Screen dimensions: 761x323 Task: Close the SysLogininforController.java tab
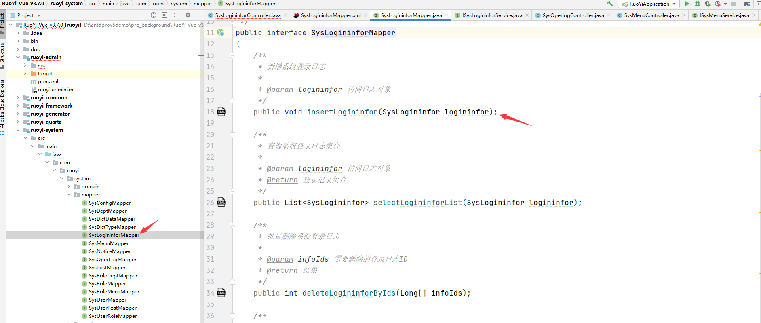(285, 15)
